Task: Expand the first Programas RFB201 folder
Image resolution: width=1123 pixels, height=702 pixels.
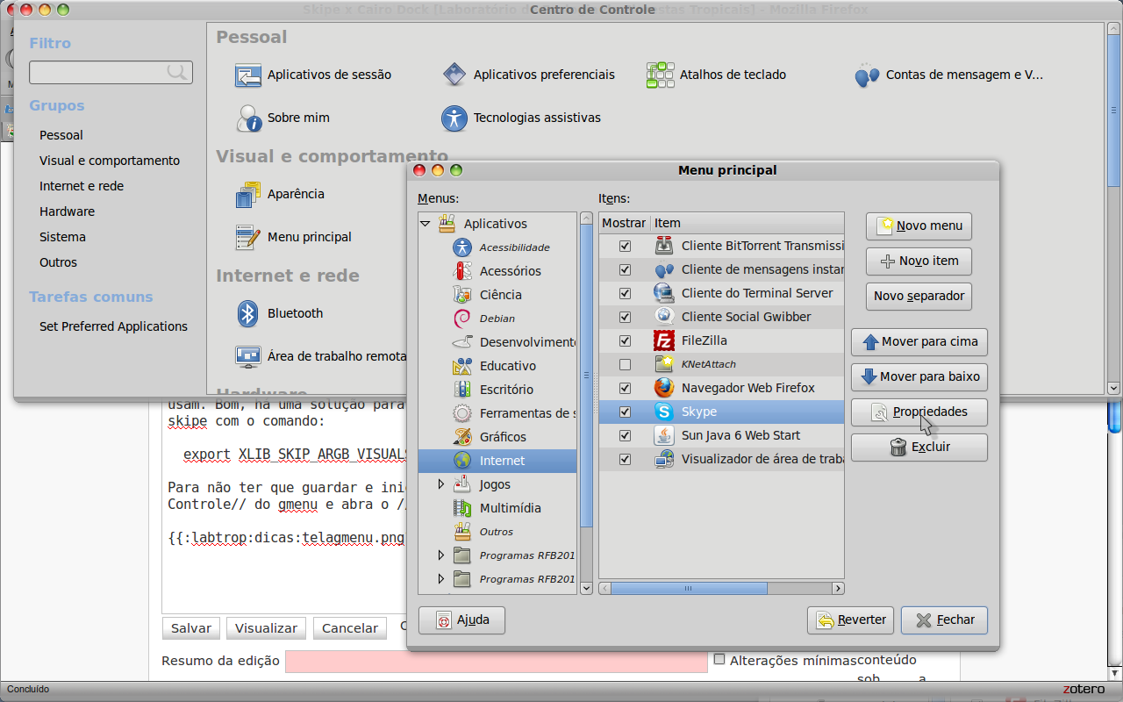Action: [x=441, y=555]
